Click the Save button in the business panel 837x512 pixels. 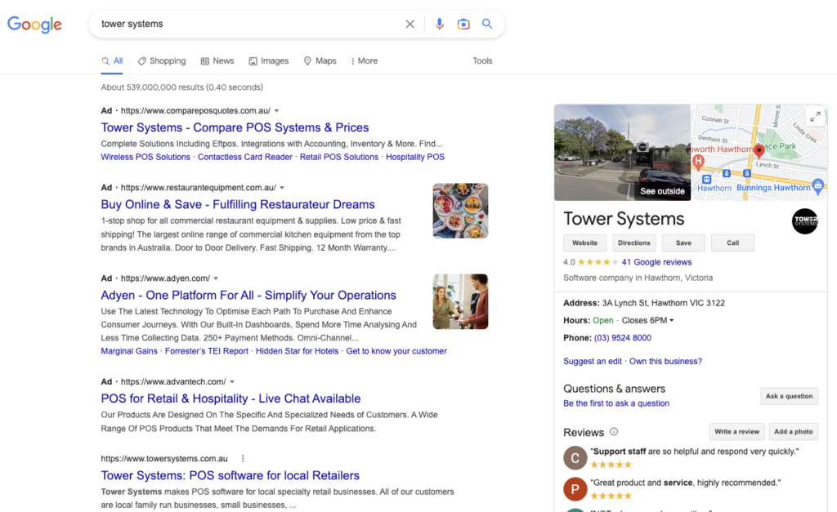683,243
